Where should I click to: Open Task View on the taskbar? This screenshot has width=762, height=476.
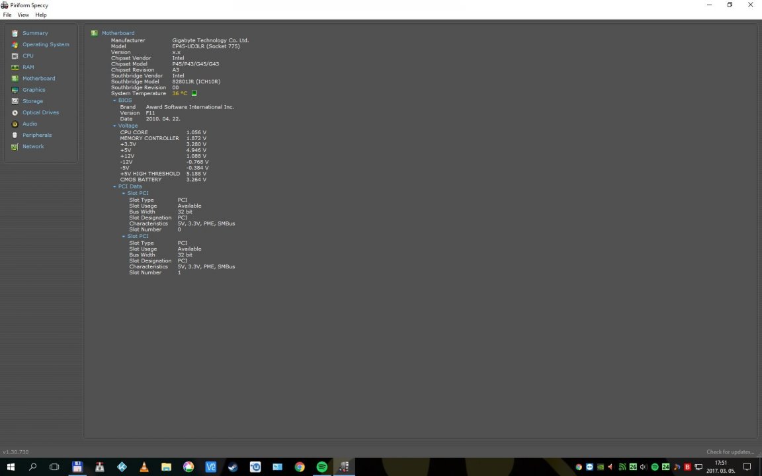tap(54, 467)
